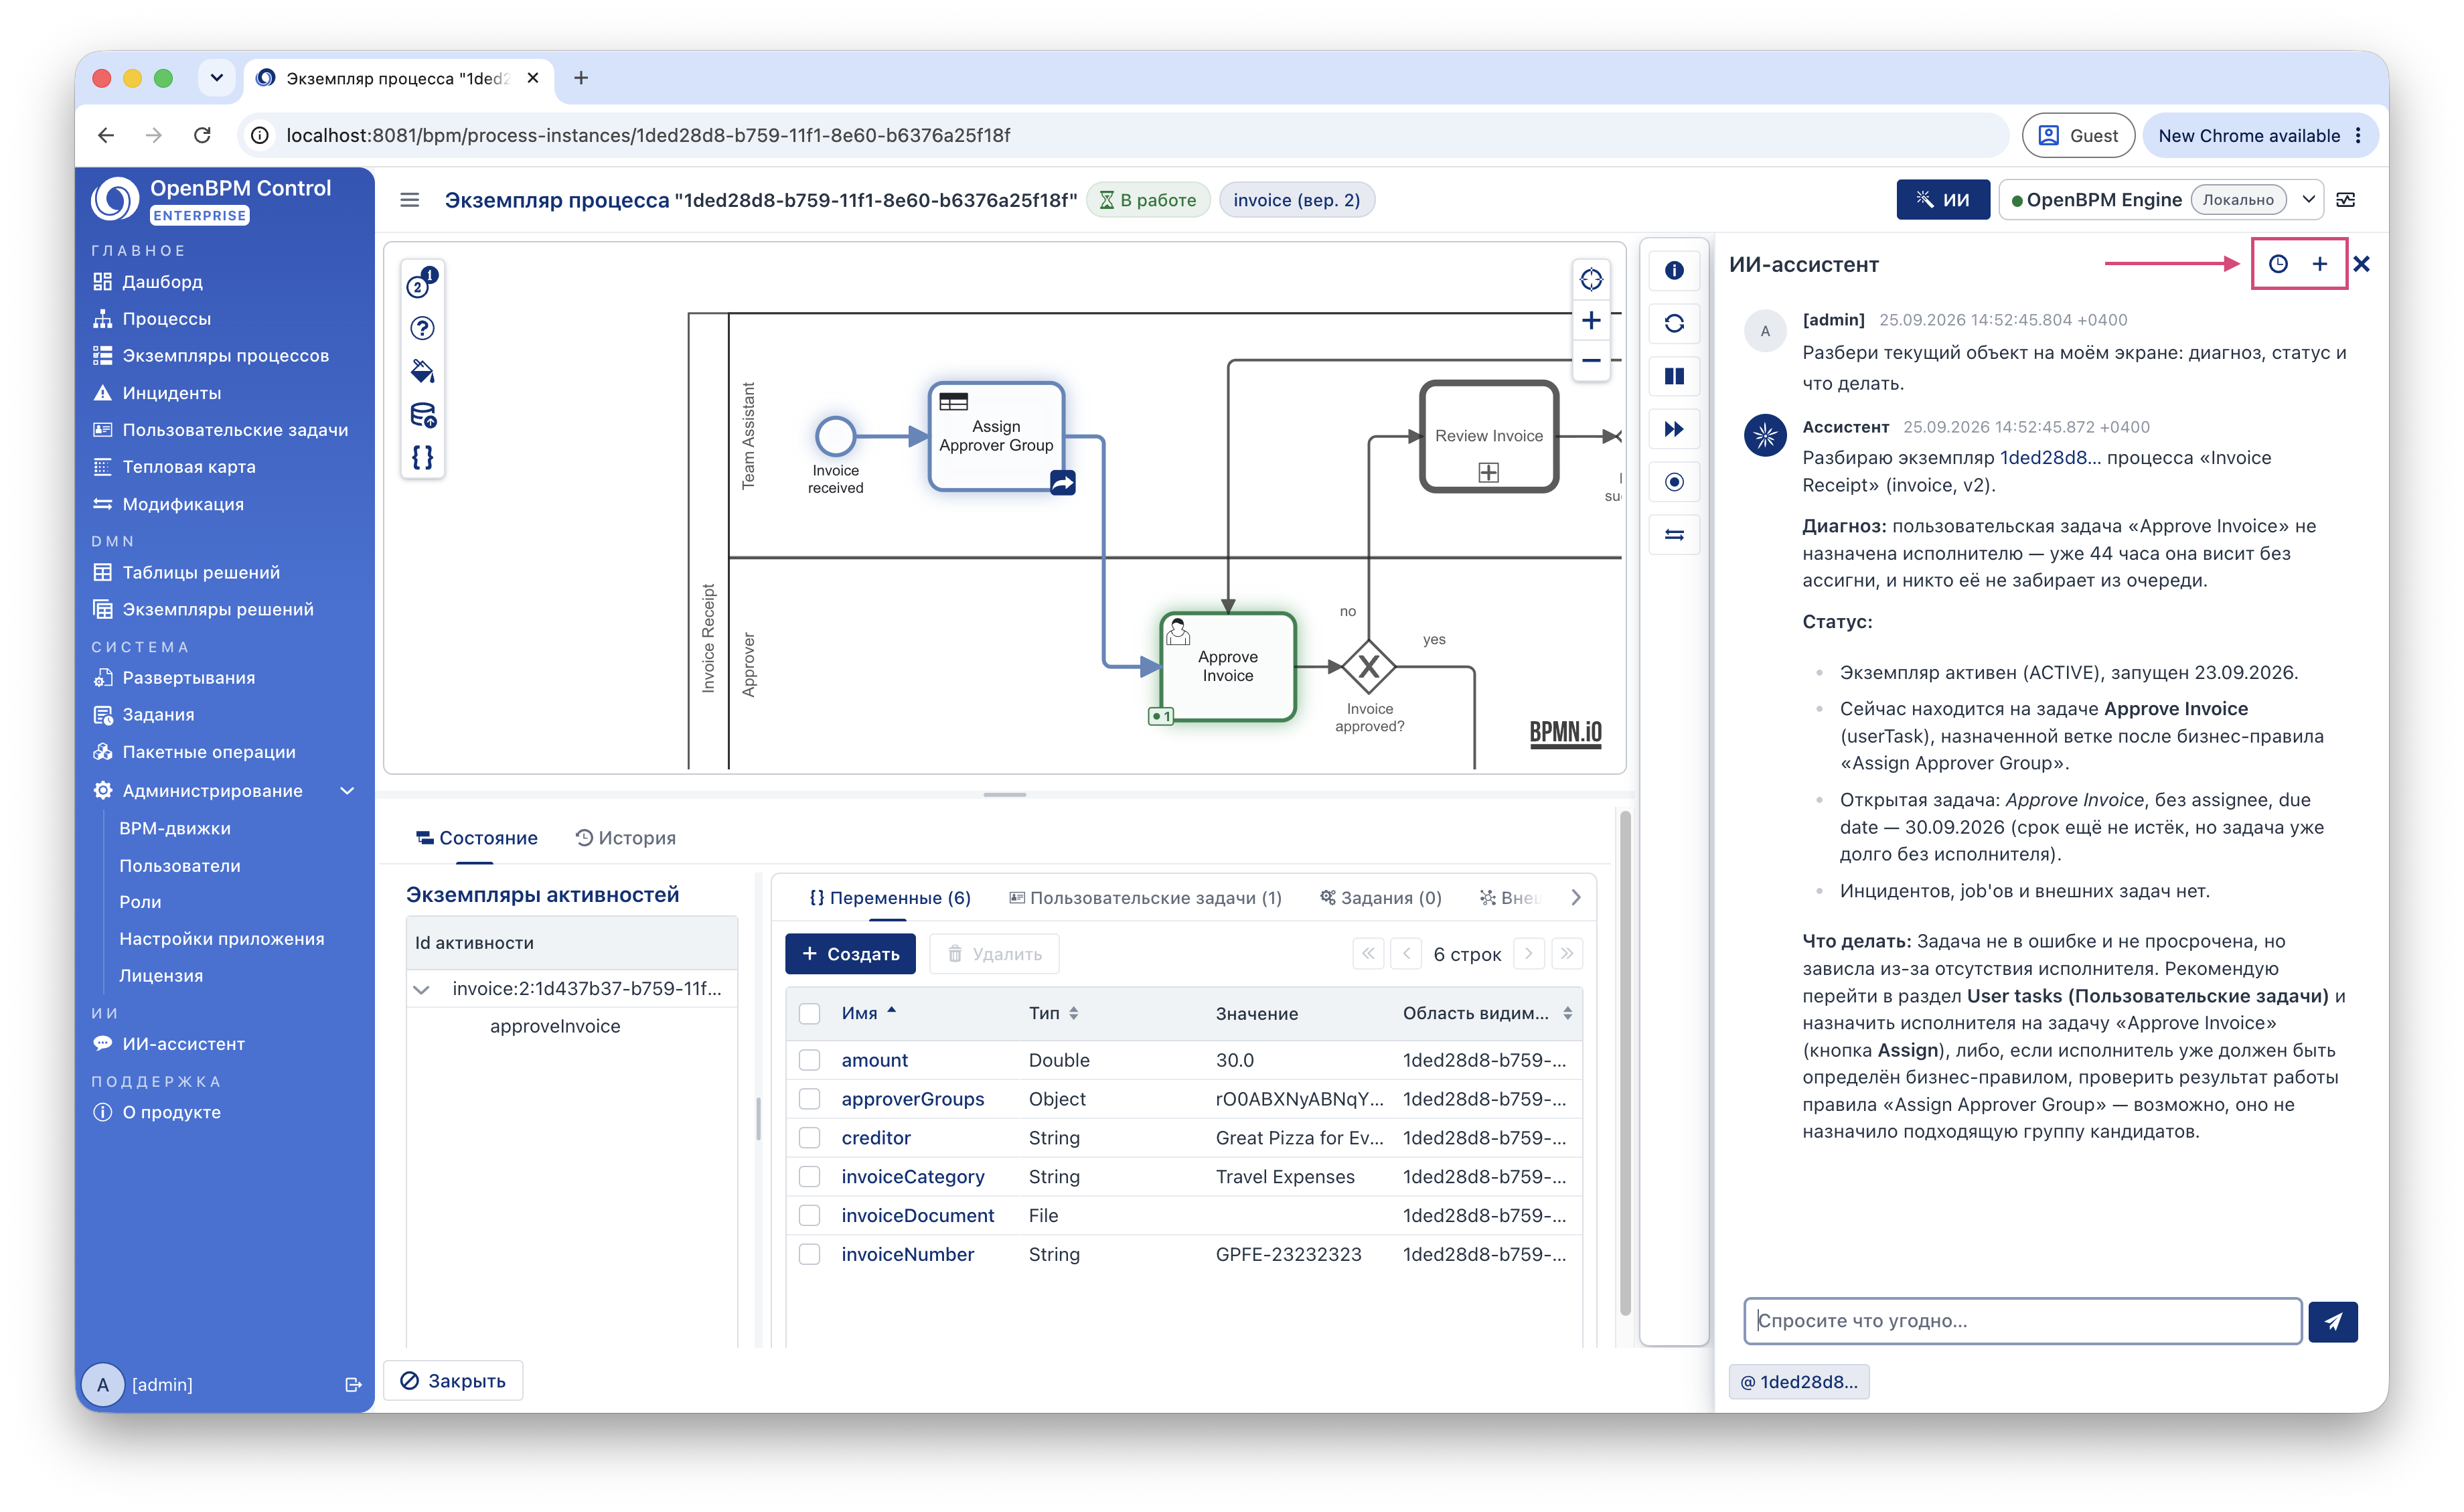
Task: Suspend instance with pause icon
Action: tap(1674, 376)
